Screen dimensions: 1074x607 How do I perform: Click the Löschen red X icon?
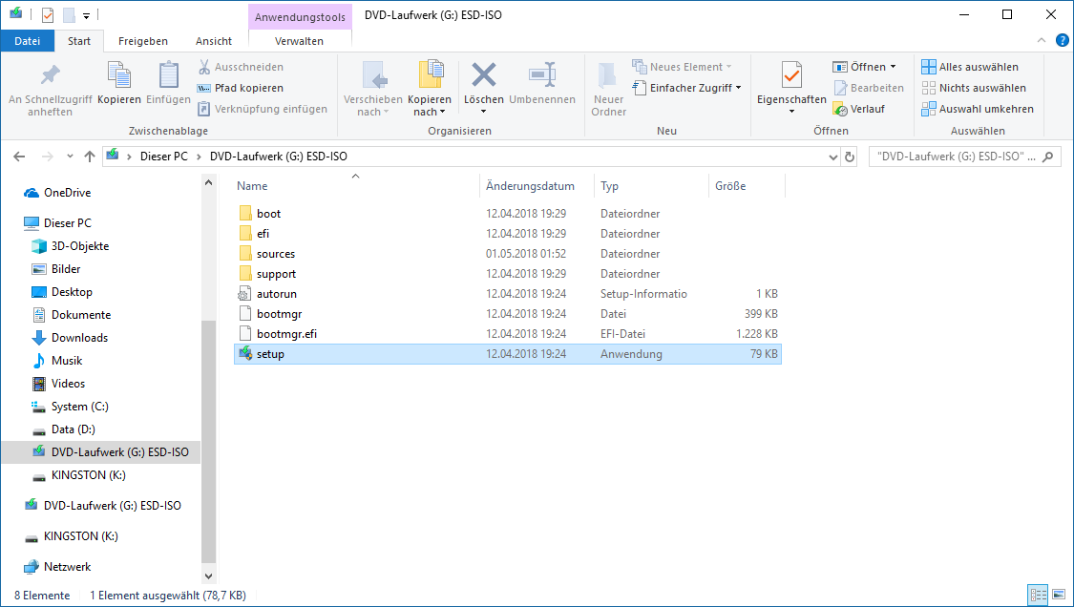[484, 74]
